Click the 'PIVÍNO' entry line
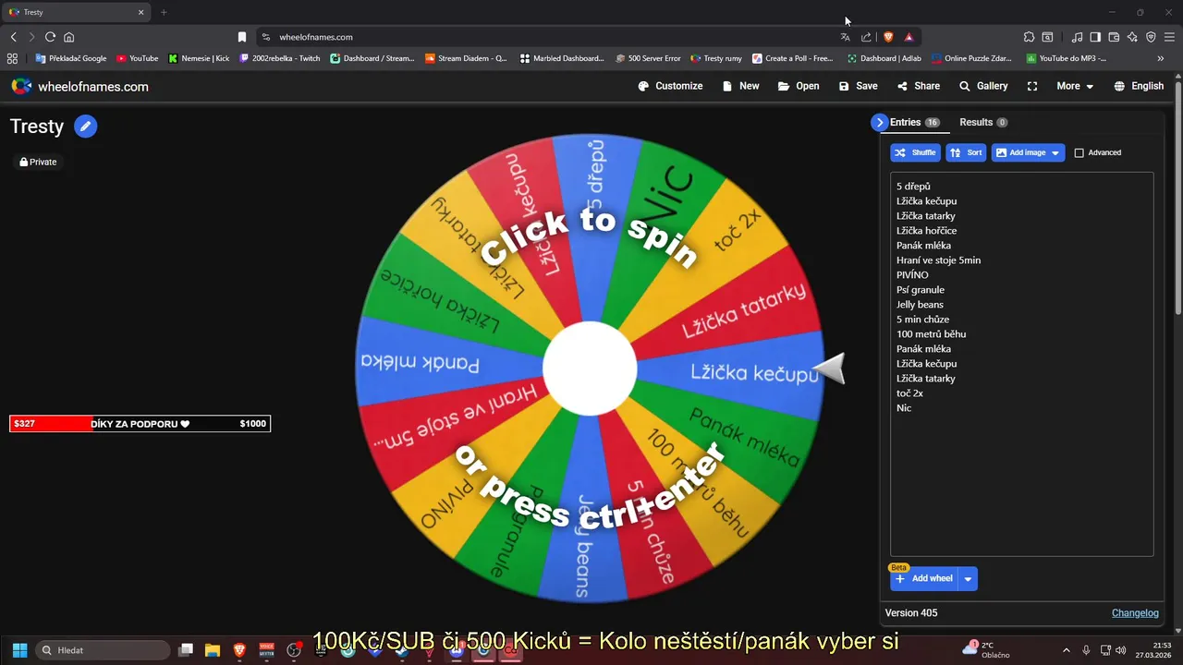This screenshot has height=665, width=1183. click(912, 275)
